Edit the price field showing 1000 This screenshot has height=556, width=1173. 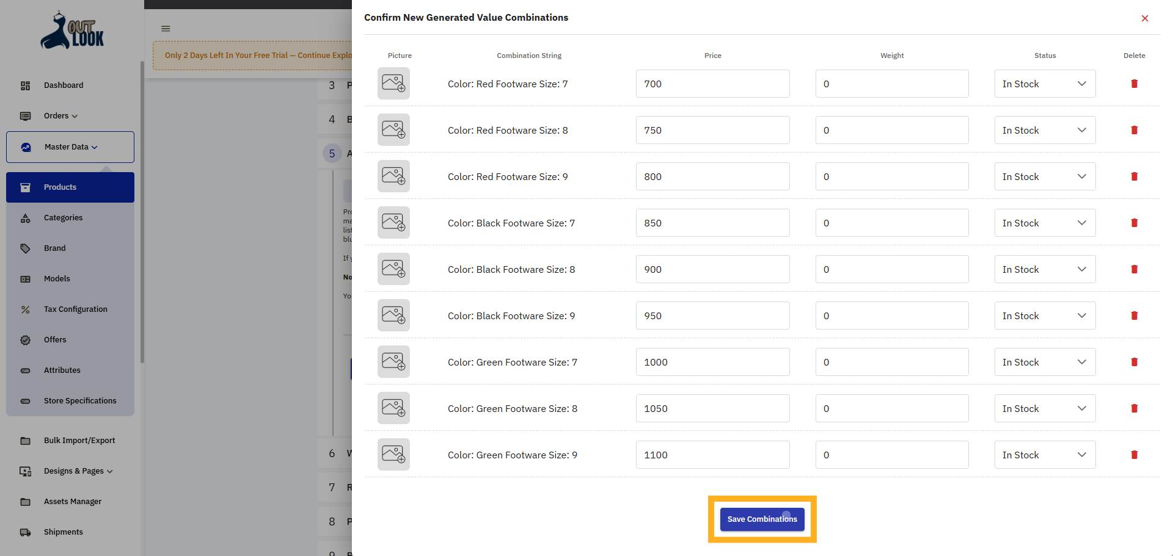tap(712, 362)
